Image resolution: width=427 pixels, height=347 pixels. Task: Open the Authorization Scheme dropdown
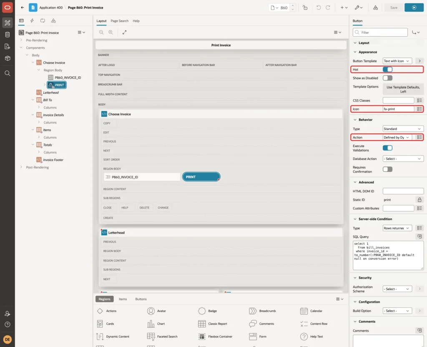(x=397, y=289)
